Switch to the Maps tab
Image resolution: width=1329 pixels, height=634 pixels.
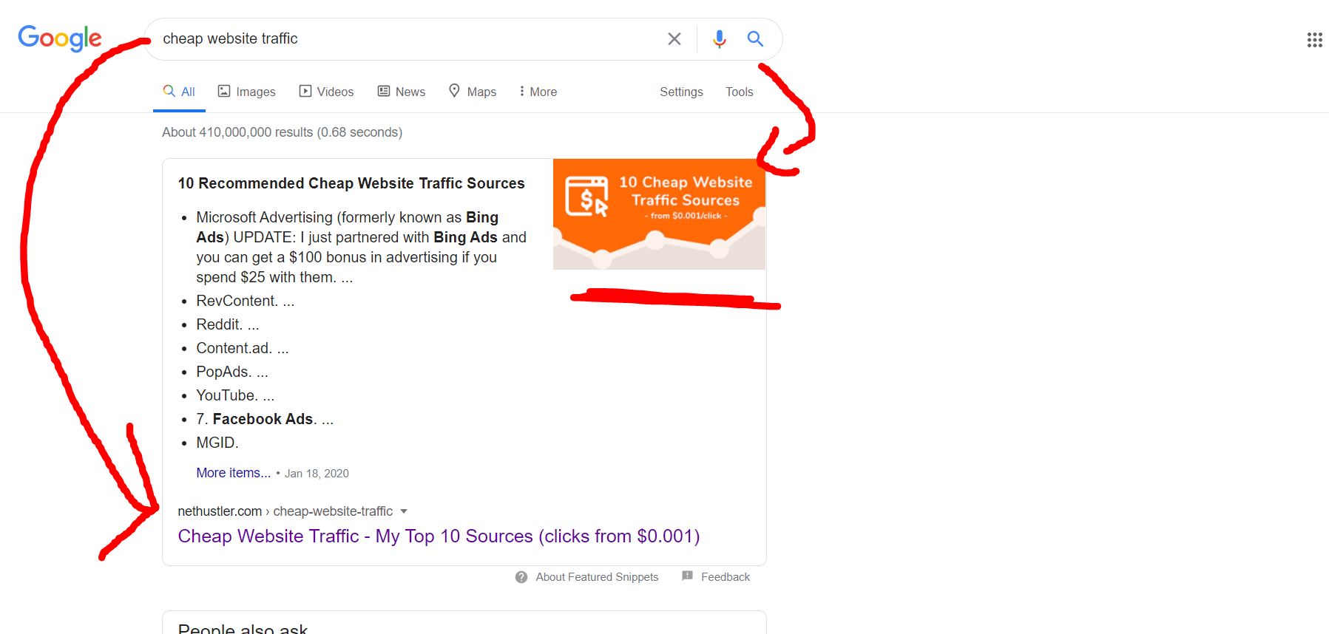[473, 92]
